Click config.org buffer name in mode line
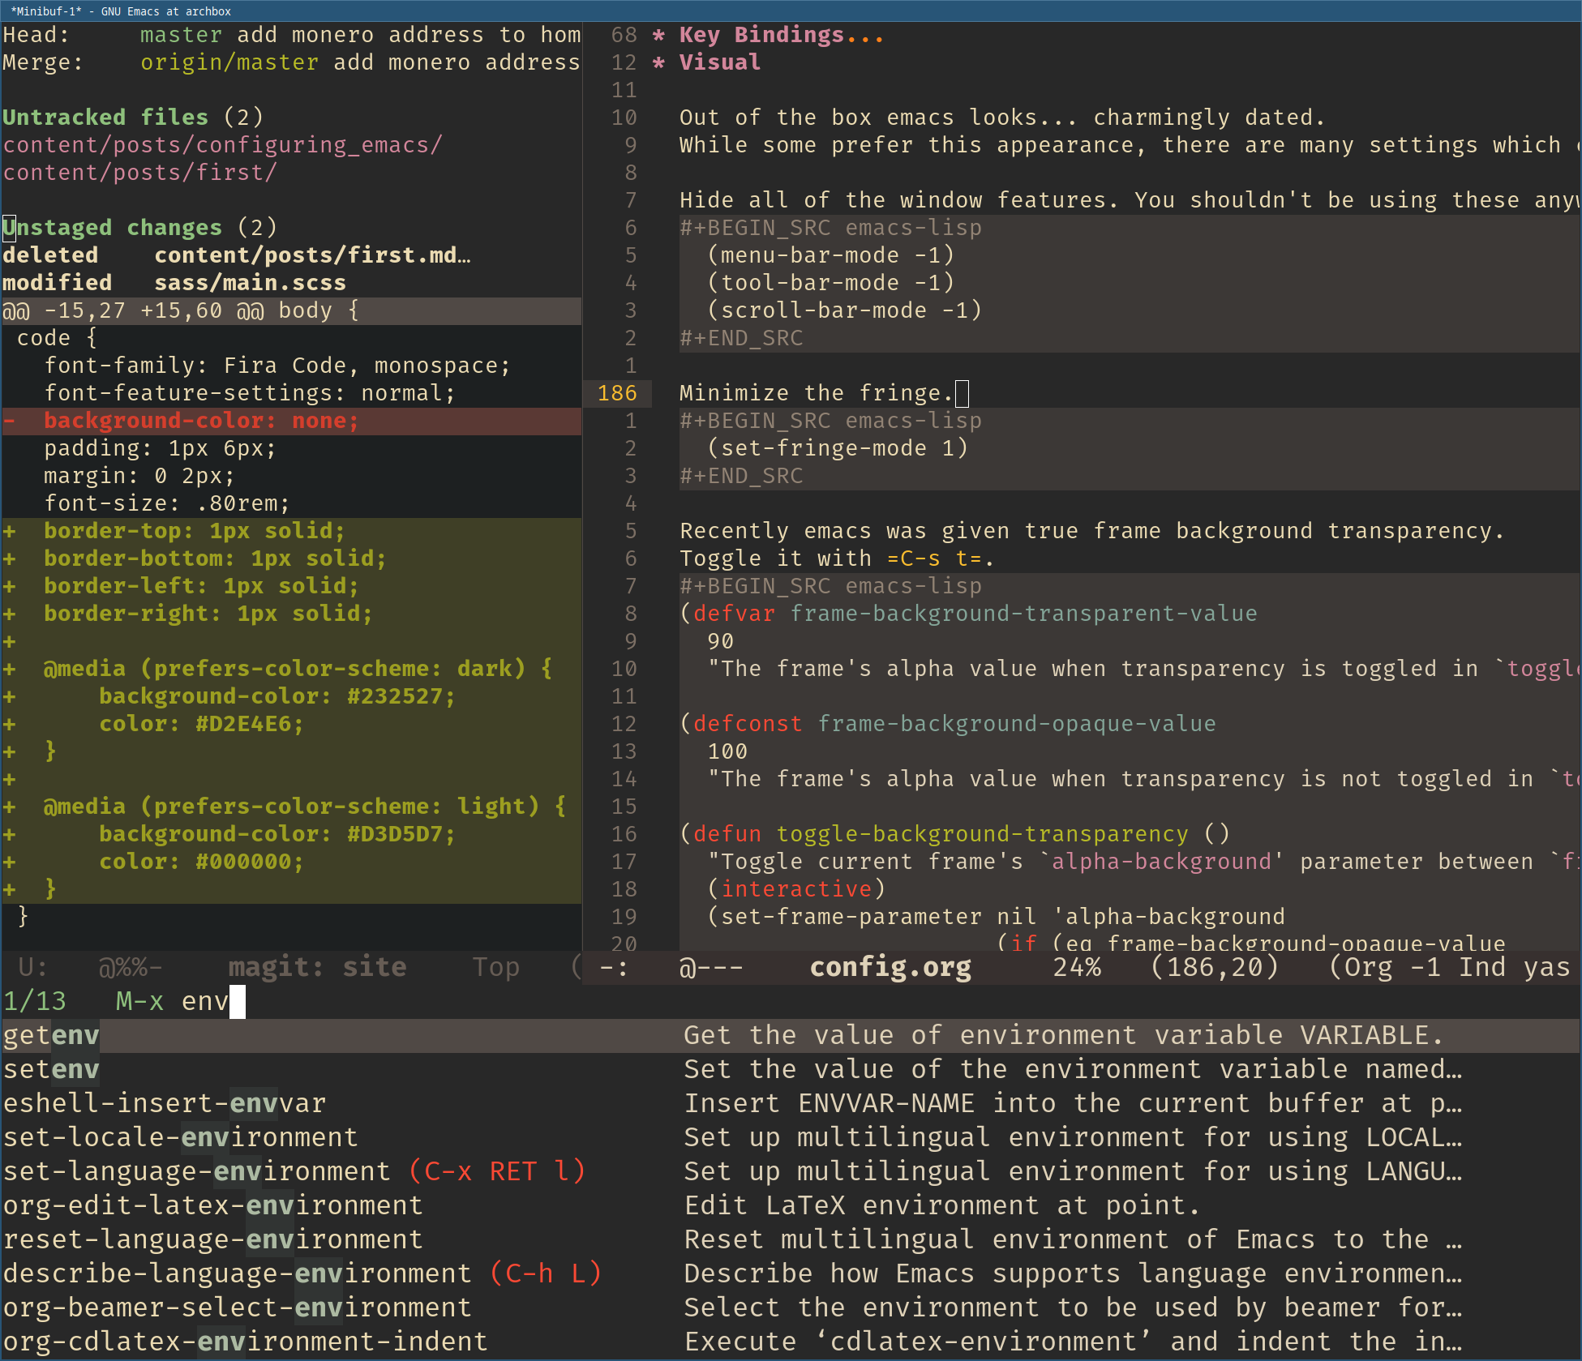Image resolution: width=1582 pixels, height=1361 pixels. click(890, 967)
